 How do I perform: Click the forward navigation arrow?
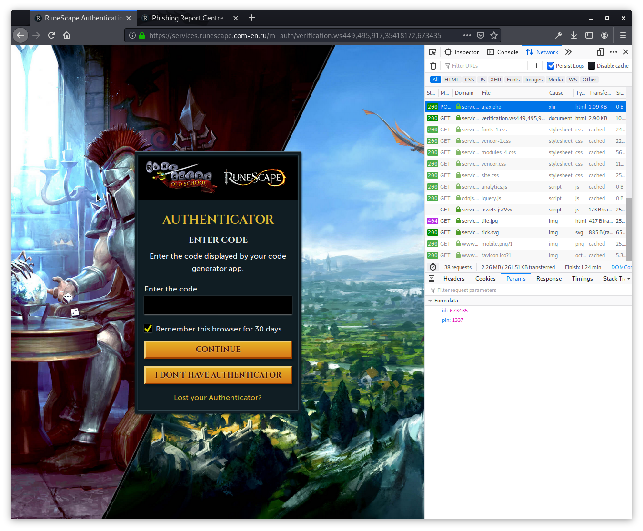[36, 35]
